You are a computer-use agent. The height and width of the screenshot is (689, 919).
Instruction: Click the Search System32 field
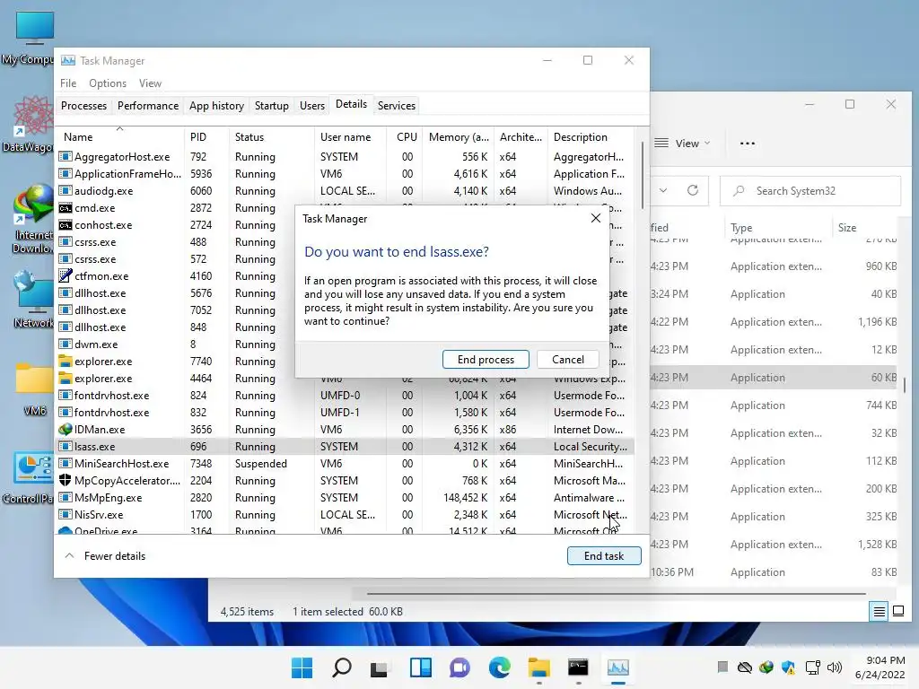(810, 190)
